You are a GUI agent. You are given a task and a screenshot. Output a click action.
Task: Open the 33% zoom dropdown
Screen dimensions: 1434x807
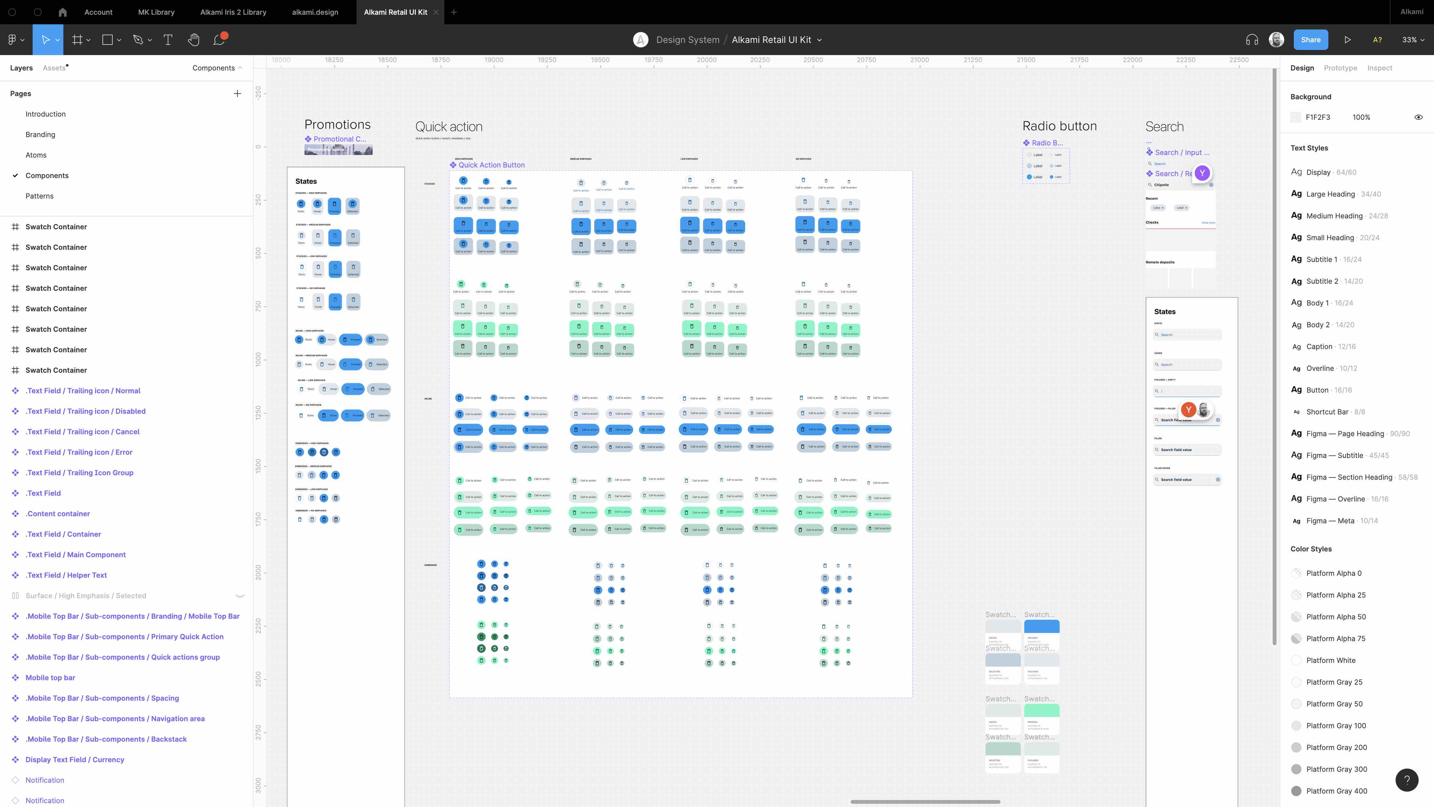[x=1413, y=39]
